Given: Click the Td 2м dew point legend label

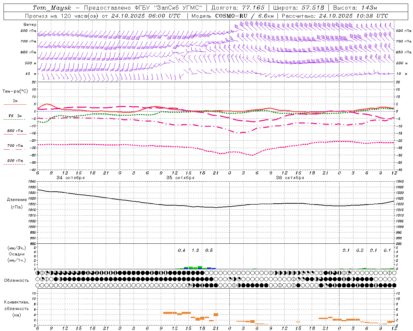Looking at the screenshot, I should point(15,116).
